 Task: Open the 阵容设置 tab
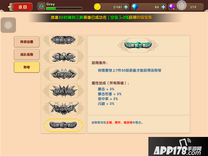click(x=27, y=42)
